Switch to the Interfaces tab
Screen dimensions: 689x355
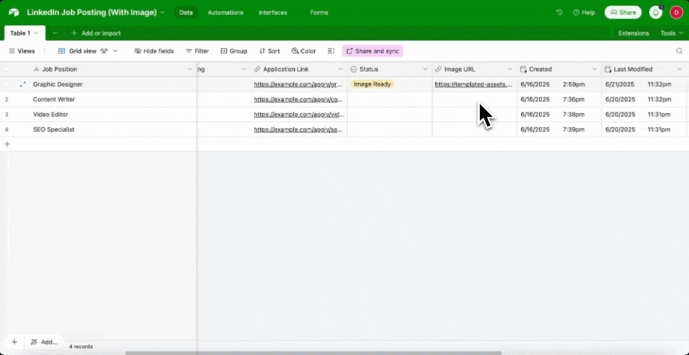(x=273, y=13)
